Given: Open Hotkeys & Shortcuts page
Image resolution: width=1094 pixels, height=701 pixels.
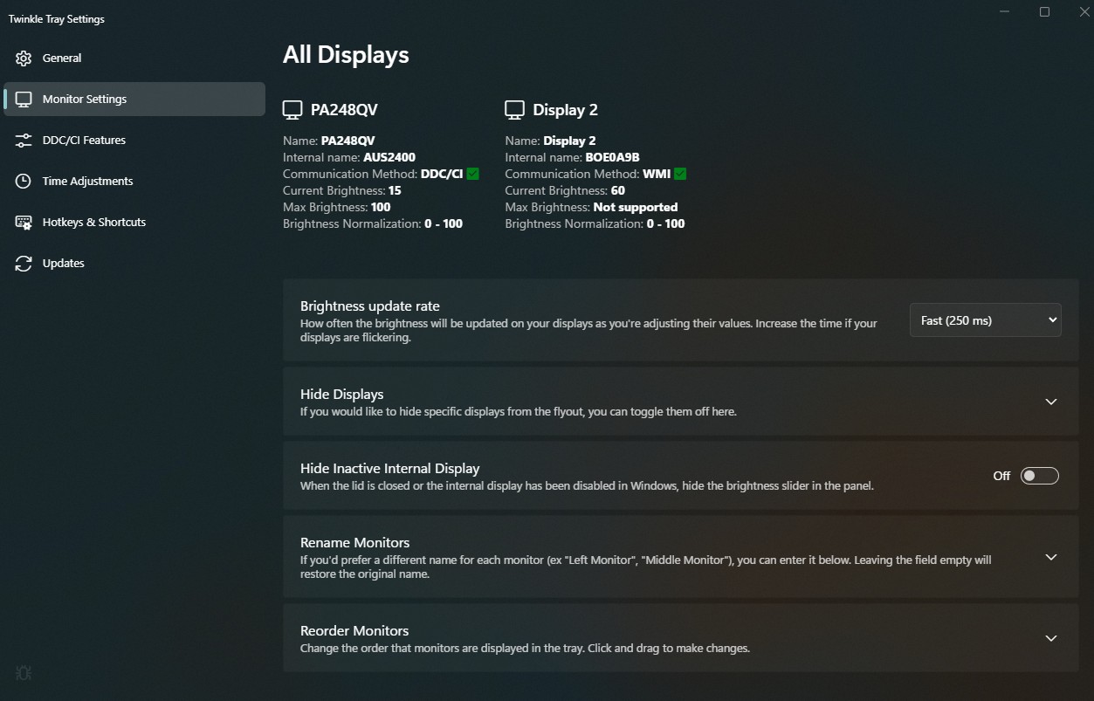Looking at the screenshot, I should click(x=134, y=223).
